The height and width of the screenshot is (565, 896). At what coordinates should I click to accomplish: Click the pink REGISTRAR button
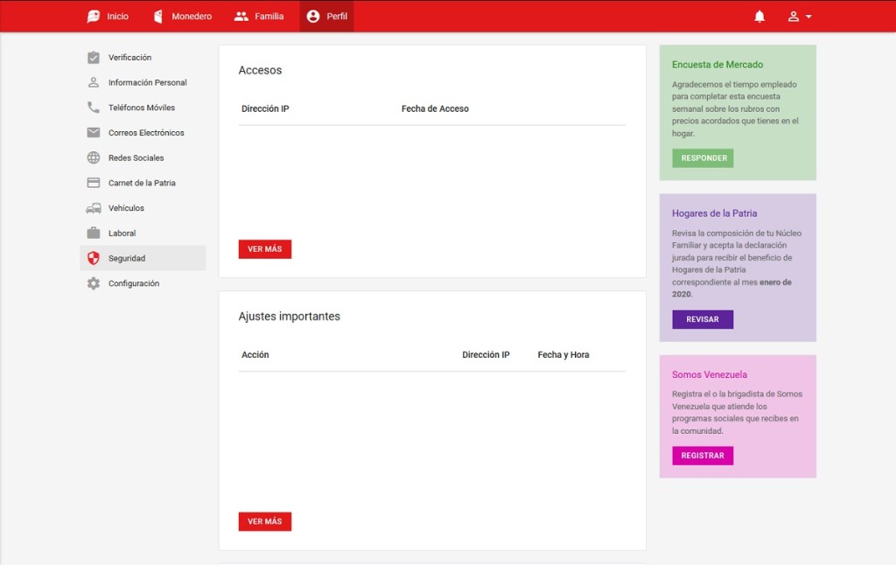point(703,456)
